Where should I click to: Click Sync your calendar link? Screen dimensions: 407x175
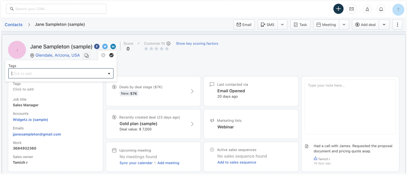click(x=136, y=163)
